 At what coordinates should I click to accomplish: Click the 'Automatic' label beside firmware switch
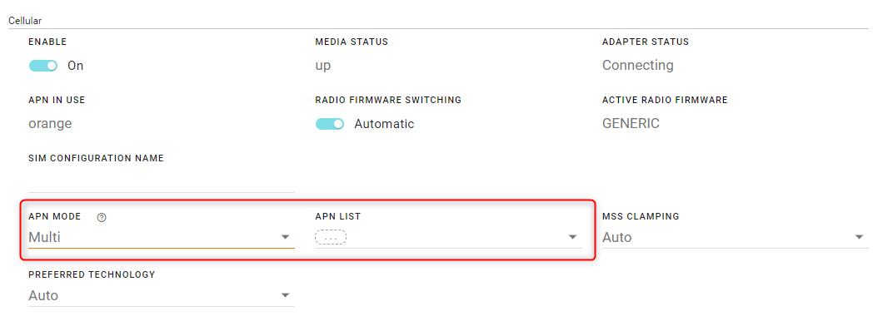coord(384,124)
